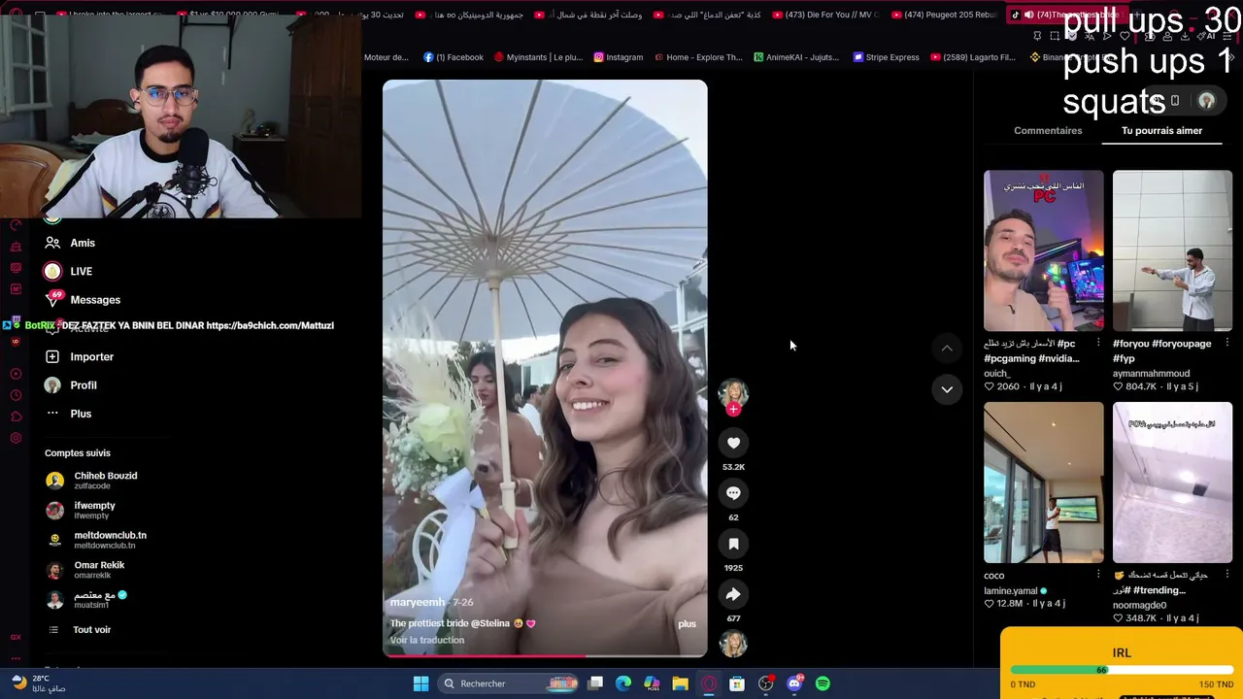The height and width of the screenshot is (699, 1243).
Task: Open the noormagde0 video thumbnail
Action: 1172,483
